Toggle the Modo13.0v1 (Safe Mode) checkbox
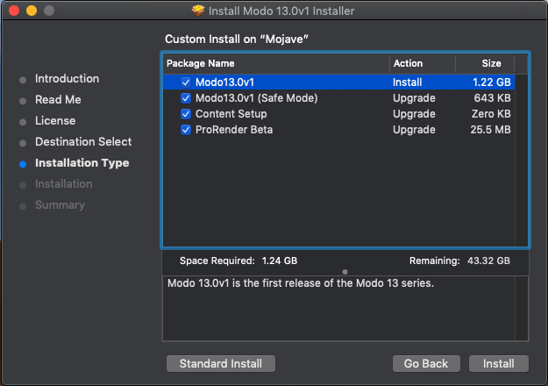The width and height of the screenshot is (548, 386). click(186, 98)
